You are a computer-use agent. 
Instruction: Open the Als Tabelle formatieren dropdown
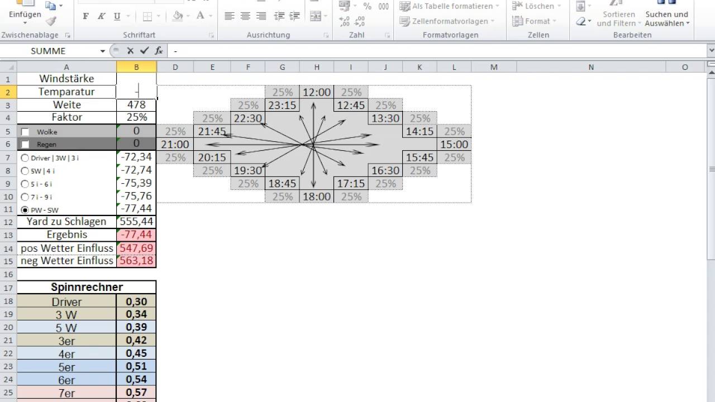(498, 6)
